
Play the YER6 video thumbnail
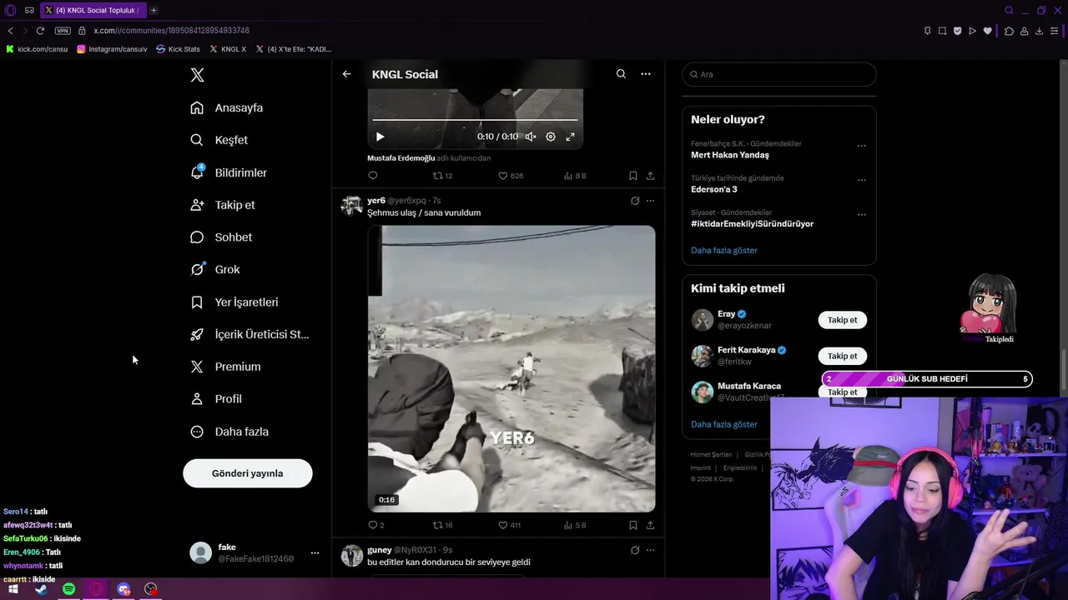(x=511, y=368)
